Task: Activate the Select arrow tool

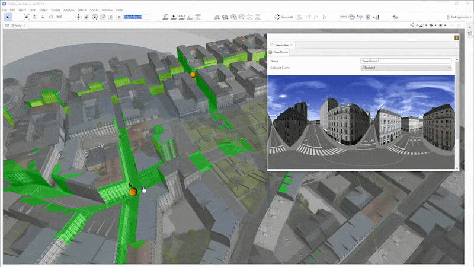Action: pos(8,17)
